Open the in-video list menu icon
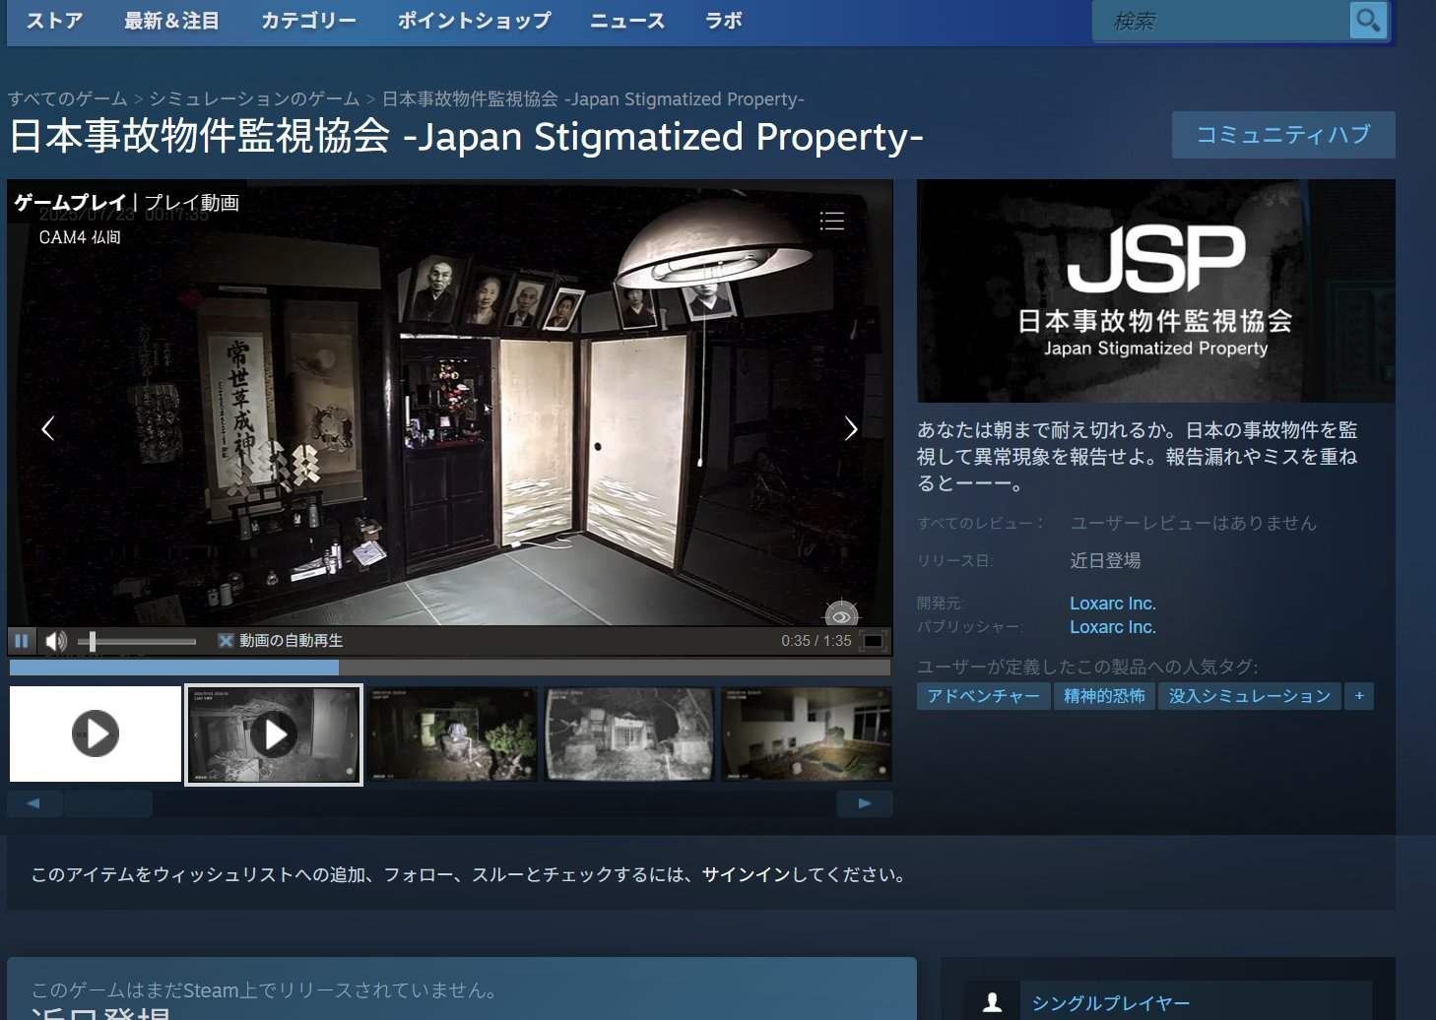The width and height of the screenshot is (1436, 1020). click(x=832, y=221)
